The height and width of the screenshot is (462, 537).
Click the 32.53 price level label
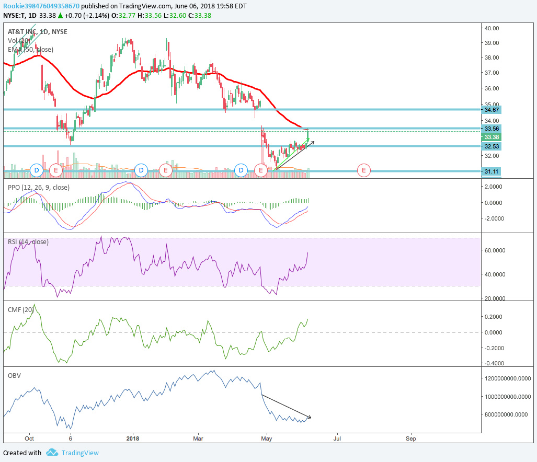(x=492, y=146)
